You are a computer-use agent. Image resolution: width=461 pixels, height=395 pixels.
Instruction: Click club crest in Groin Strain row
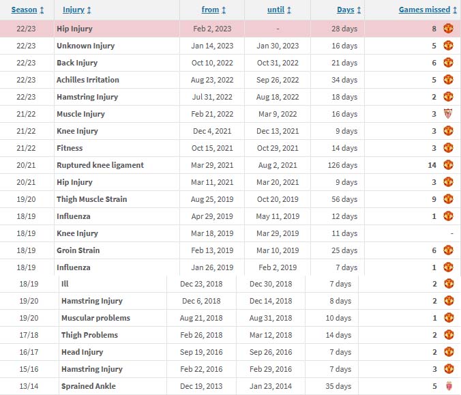448,250
